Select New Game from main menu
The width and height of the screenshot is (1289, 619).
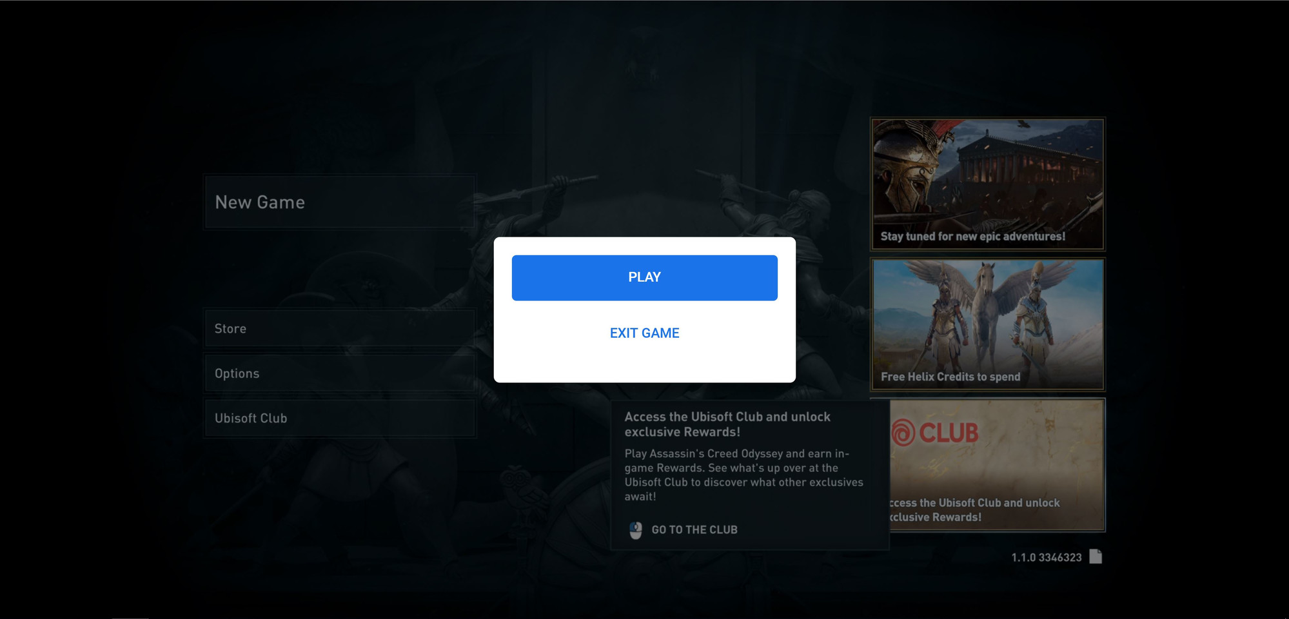[340, 202]
